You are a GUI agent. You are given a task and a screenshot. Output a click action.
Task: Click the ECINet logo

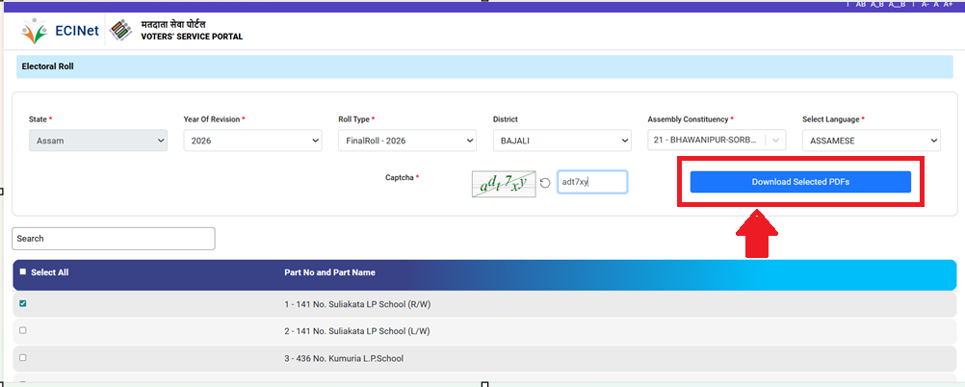click(x=58, y=30)
